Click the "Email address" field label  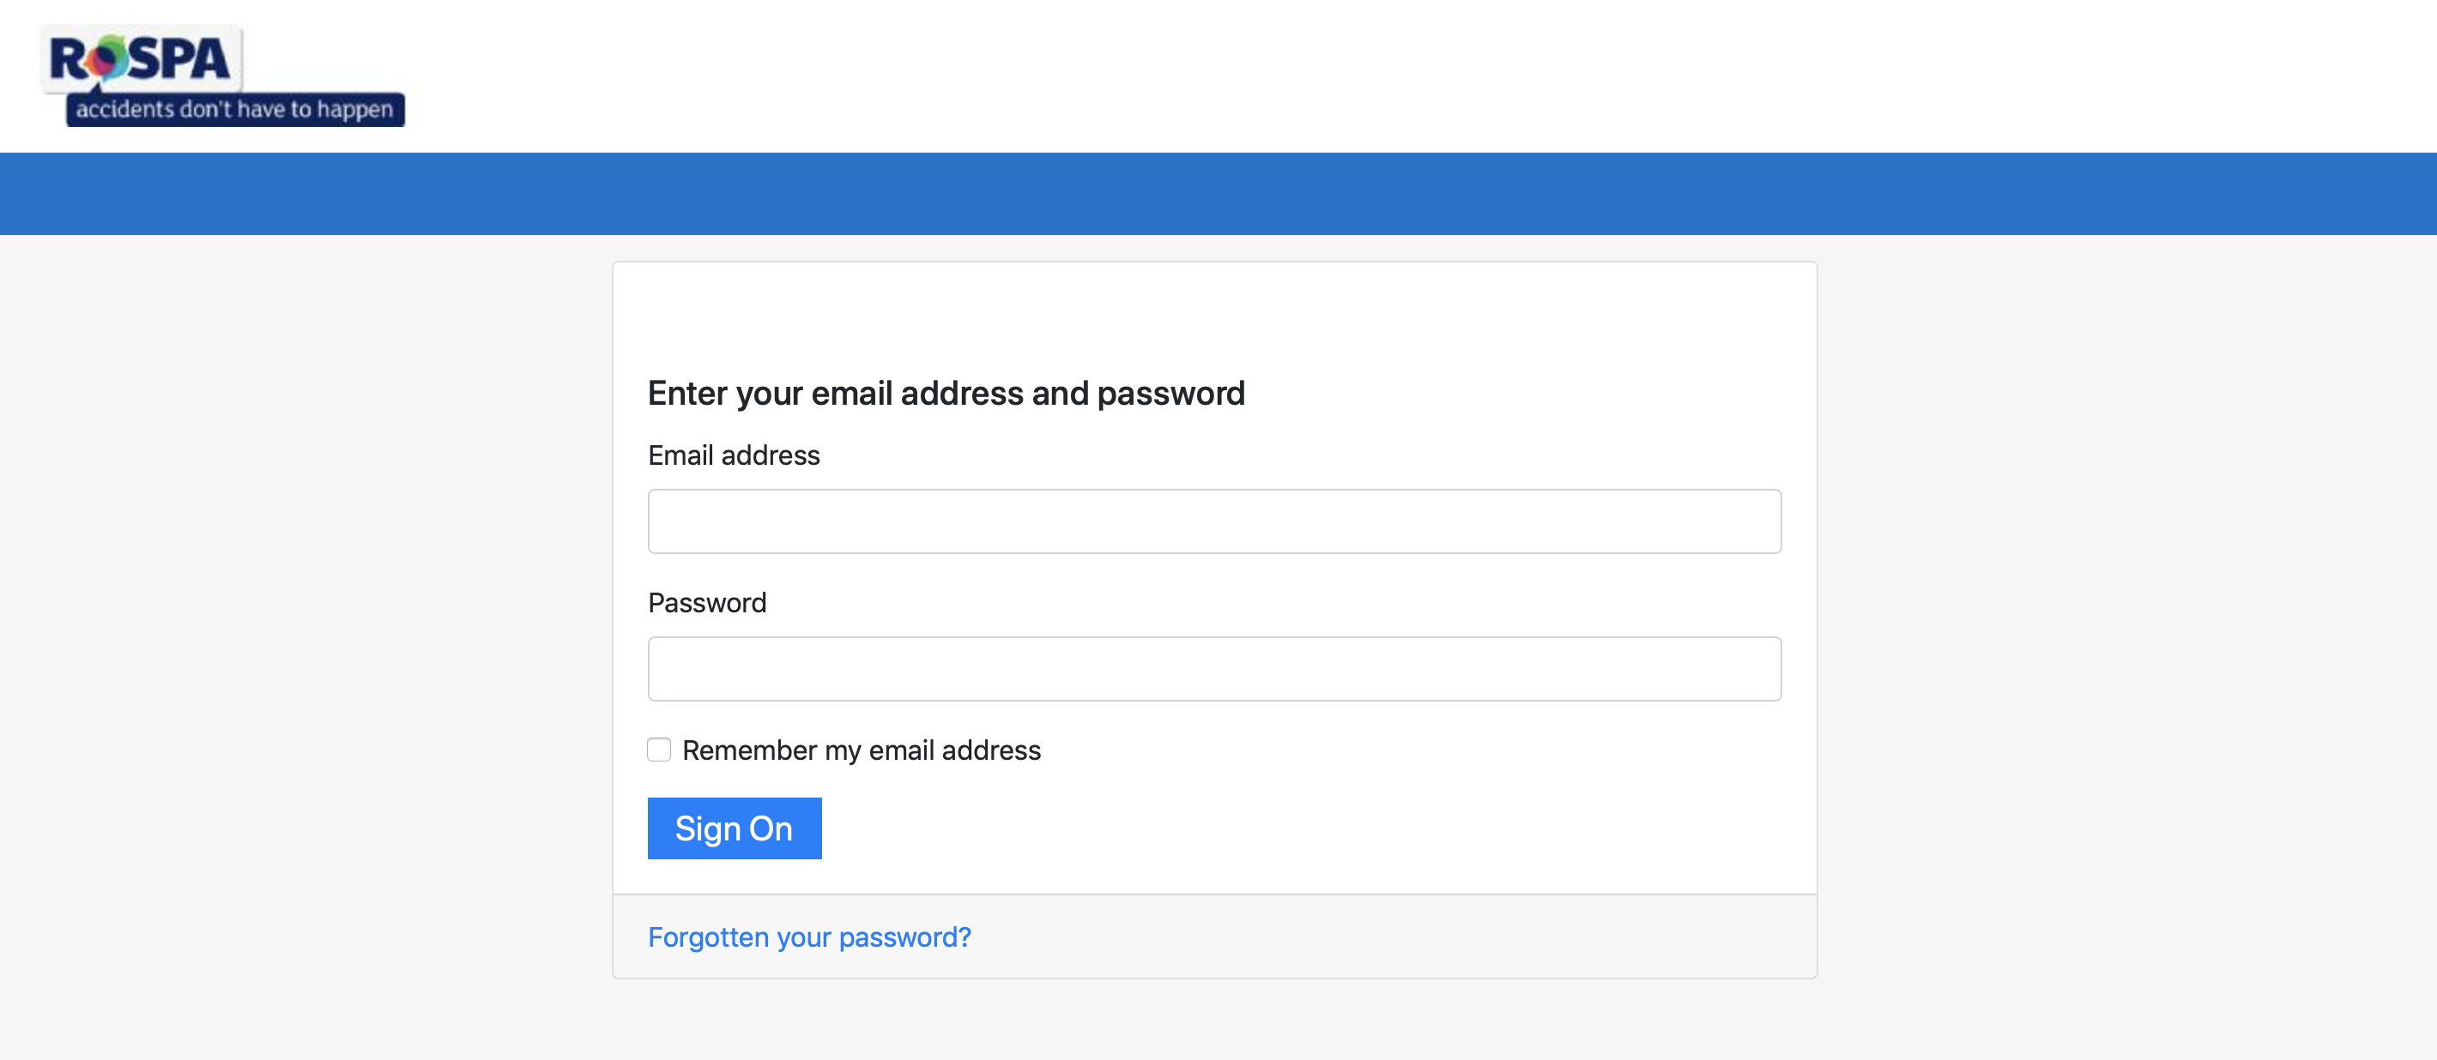(x=733, y=455)
